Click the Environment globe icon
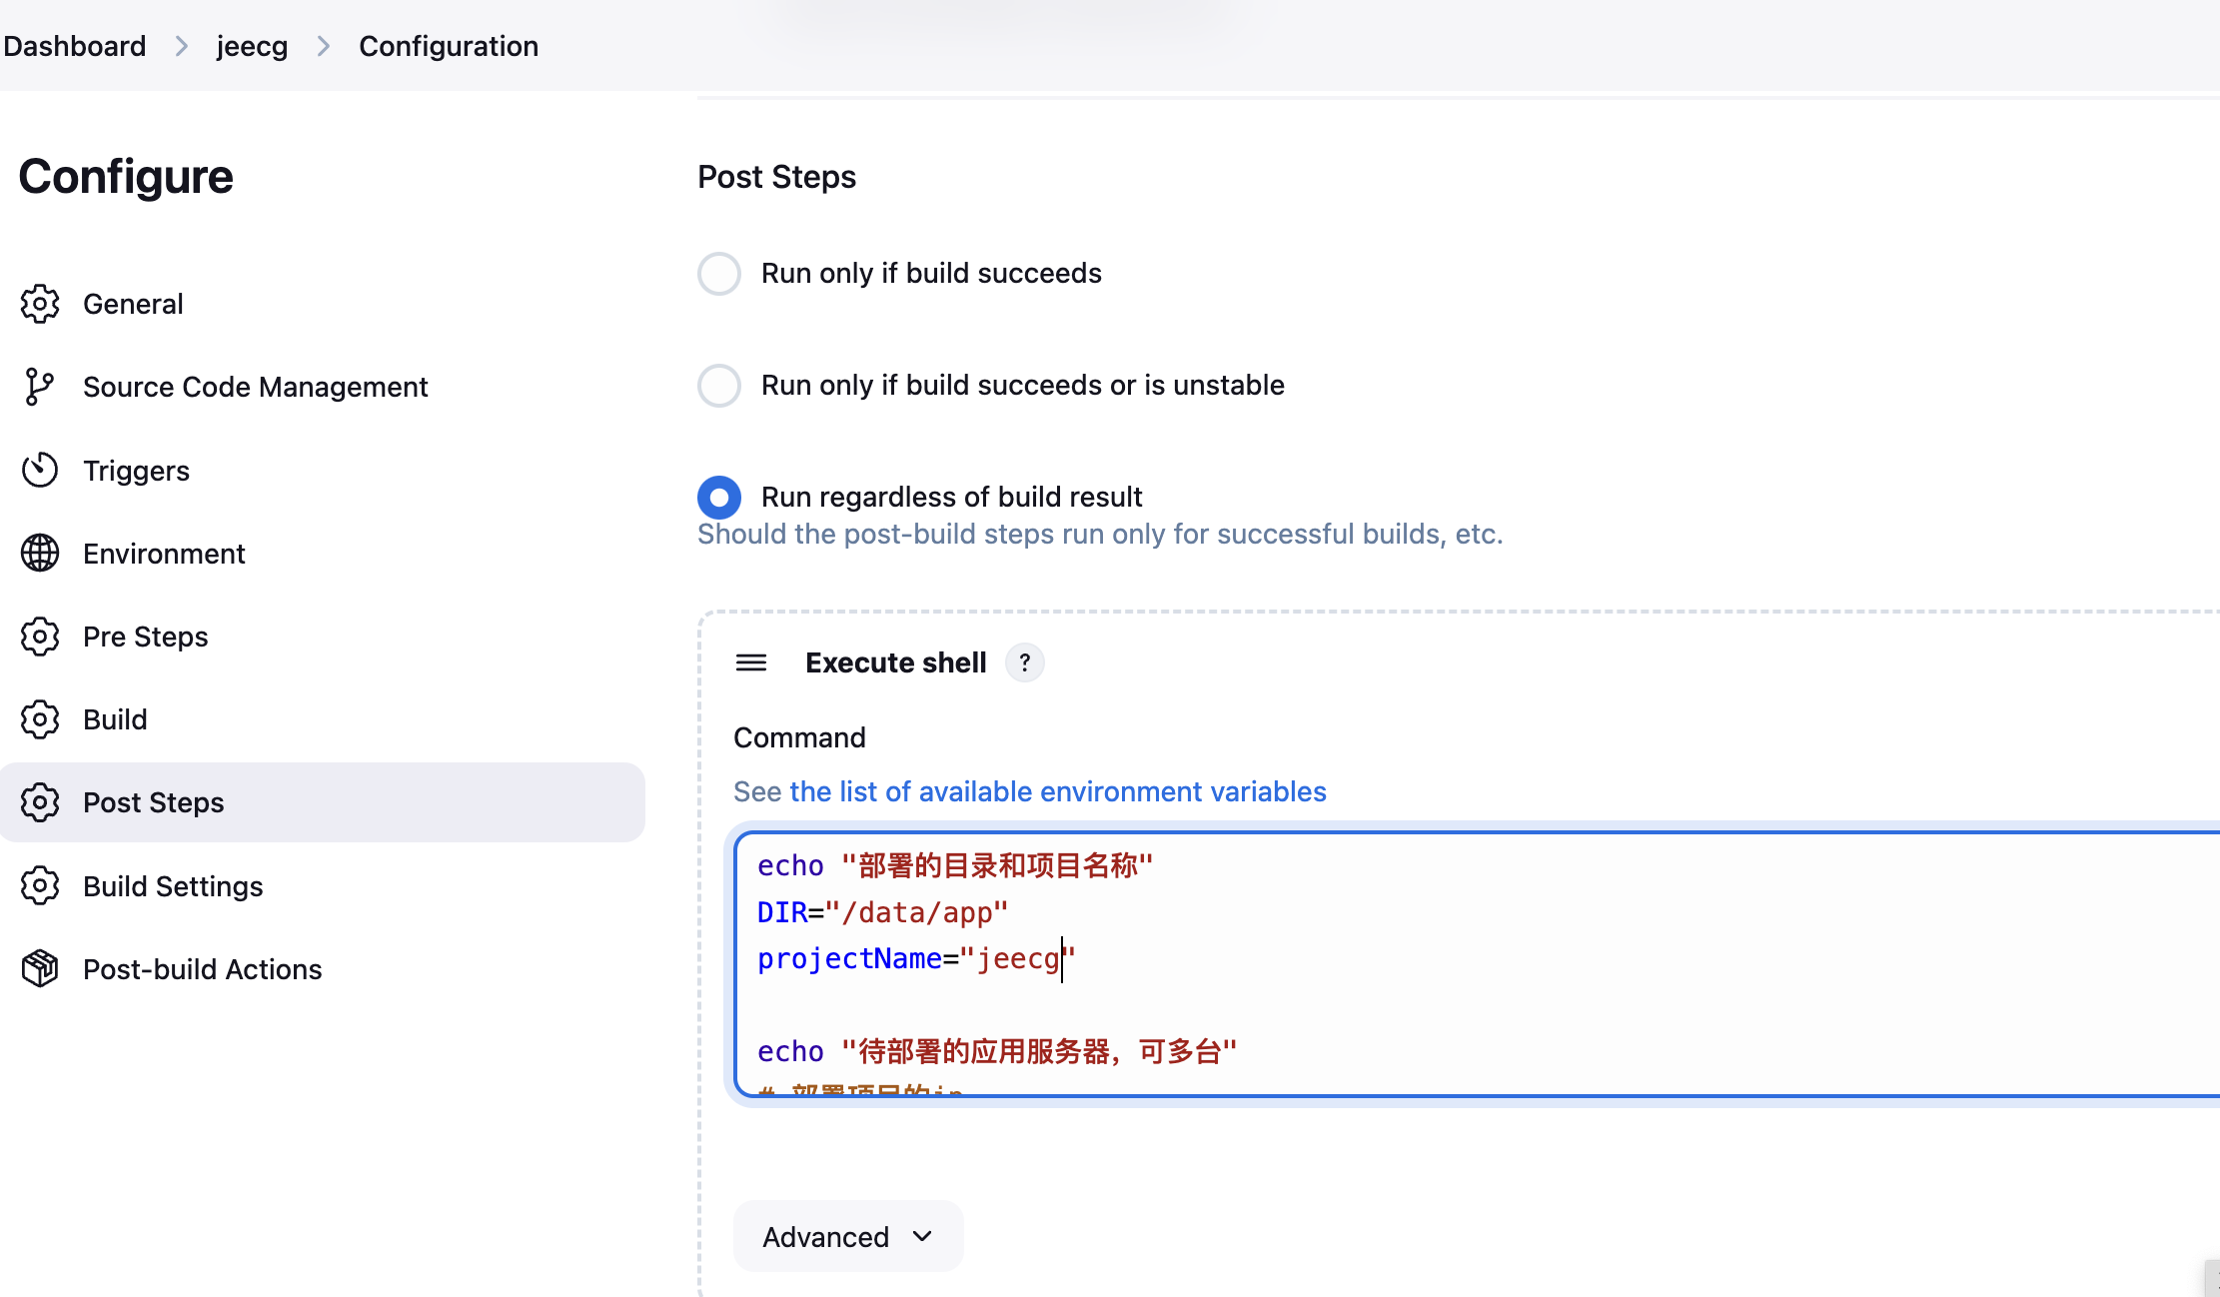Screen dimensions: 2220x1297 click(x=40, y=553)
